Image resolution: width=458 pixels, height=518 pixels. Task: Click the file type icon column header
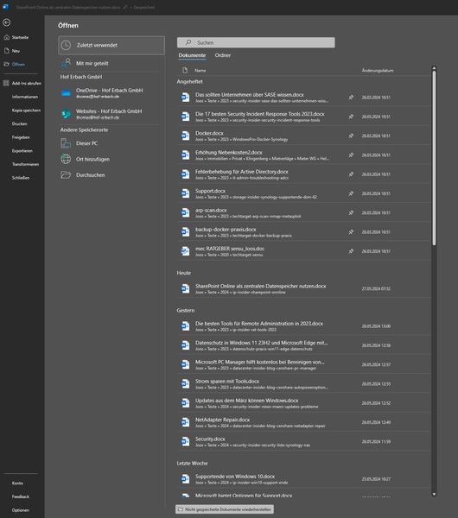pos(185,71)
